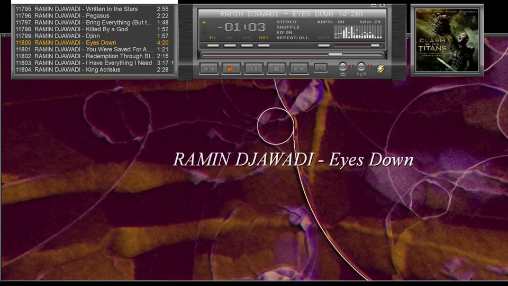Click the eject open-file button

coord(321,68)
